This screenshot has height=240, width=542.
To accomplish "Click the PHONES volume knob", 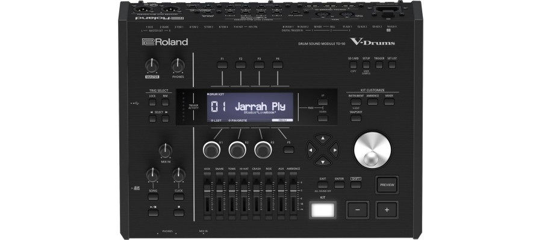I will [x=178, y=65].
